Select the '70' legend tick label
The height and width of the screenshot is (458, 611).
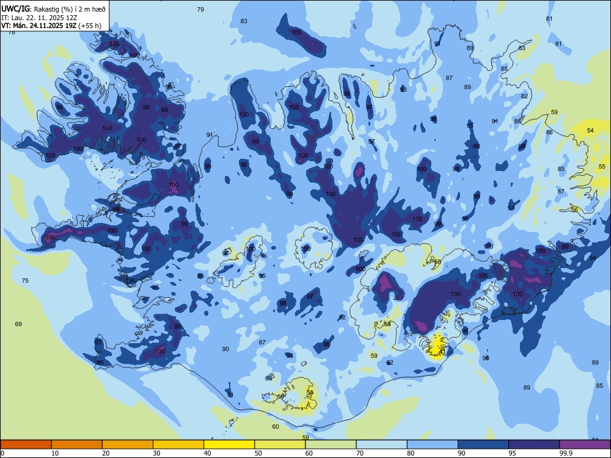coord(360,453)
